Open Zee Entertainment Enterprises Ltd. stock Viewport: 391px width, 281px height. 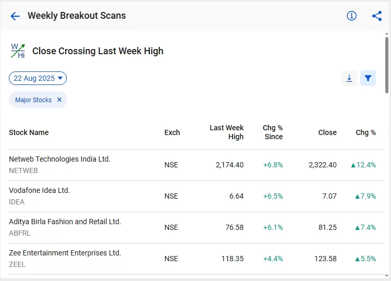[x=65, y=253]
